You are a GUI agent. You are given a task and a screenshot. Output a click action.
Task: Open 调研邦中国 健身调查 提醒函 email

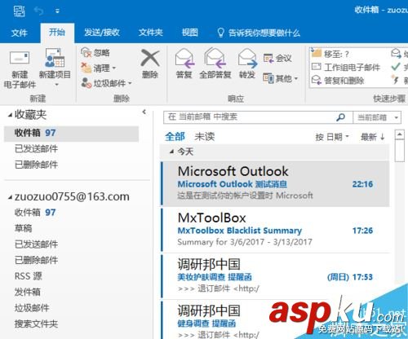click(275, 319)
